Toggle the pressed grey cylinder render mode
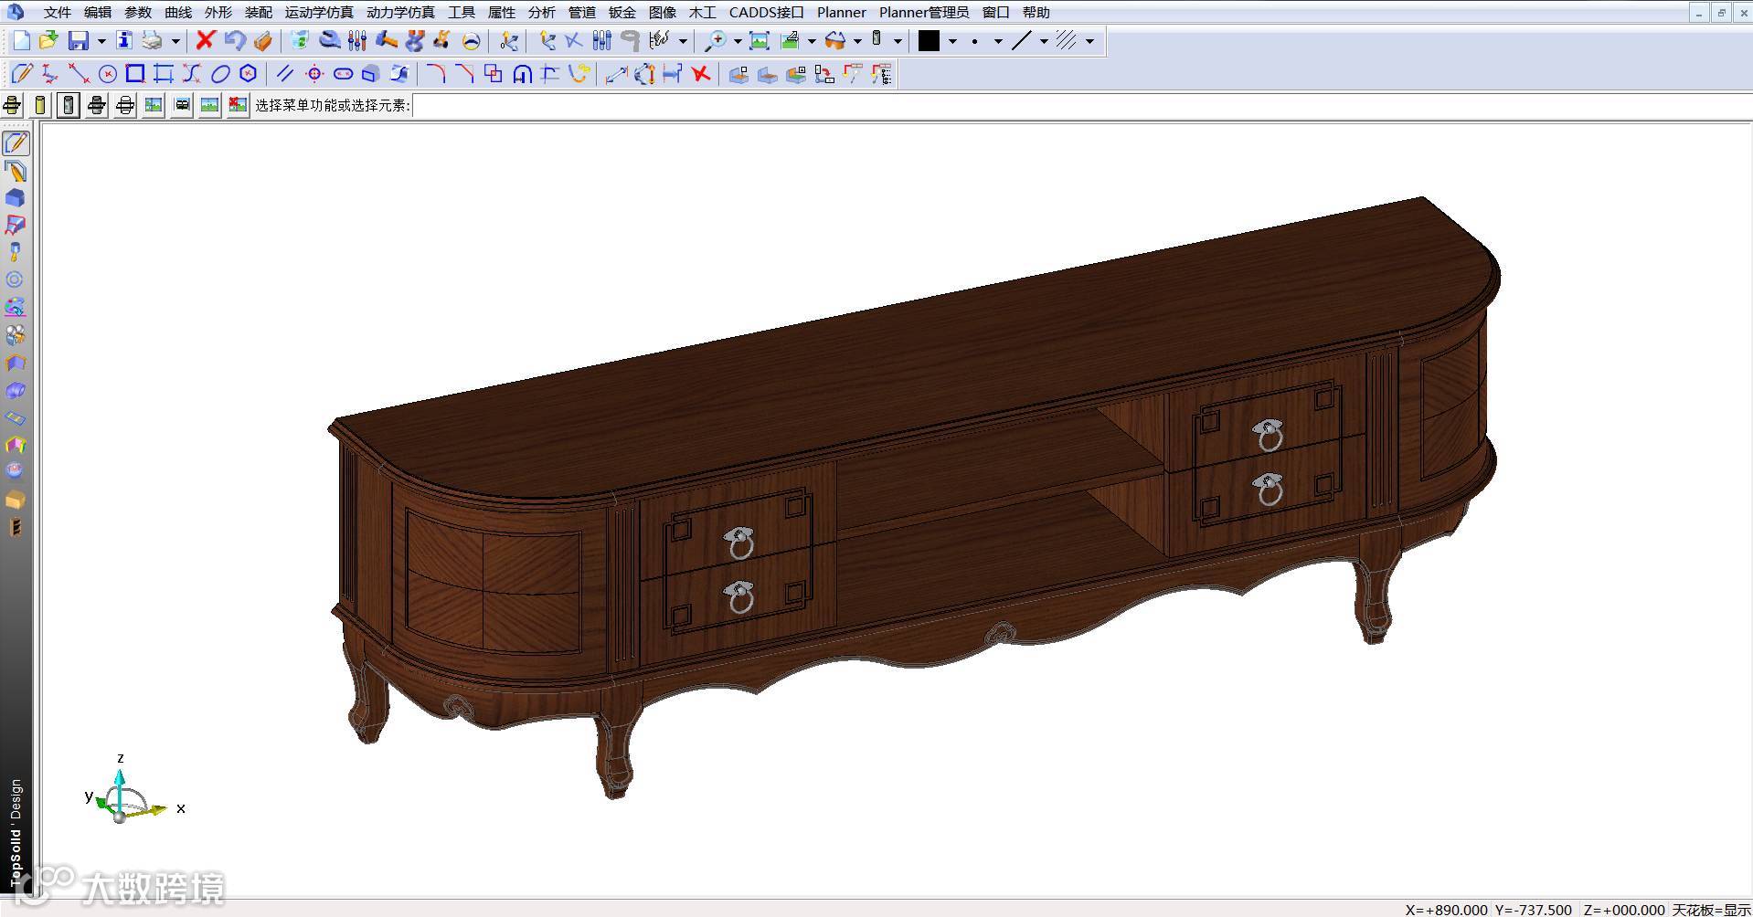 (68, 105)
